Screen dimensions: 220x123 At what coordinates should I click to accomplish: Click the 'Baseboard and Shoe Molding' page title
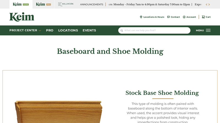click(x=110, y=51)
